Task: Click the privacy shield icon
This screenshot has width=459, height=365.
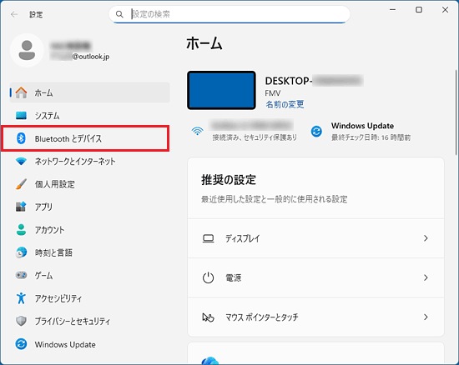Action: point(21,321)
